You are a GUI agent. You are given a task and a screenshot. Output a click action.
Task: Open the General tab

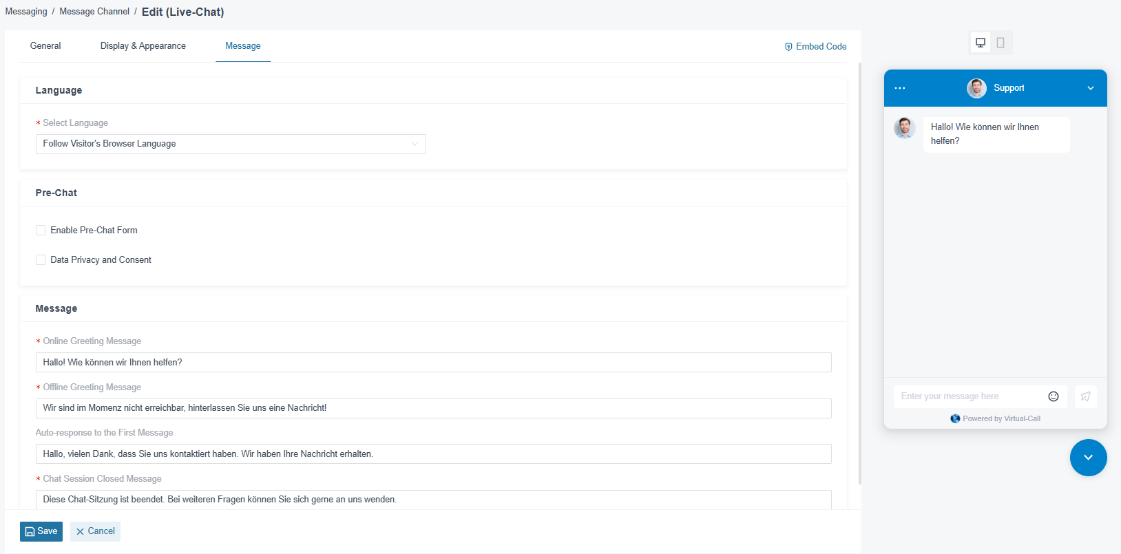45,46
